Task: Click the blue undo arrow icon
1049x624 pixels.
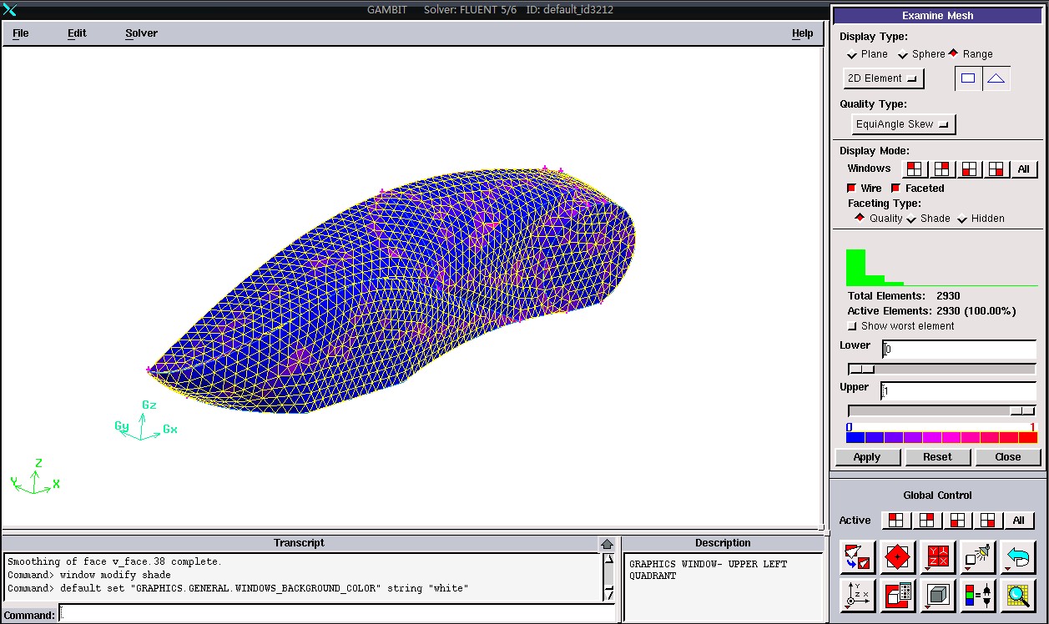Action: point(1017,556)
